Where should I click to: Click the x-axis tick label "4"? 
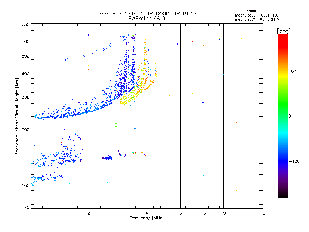click(147, 213)
